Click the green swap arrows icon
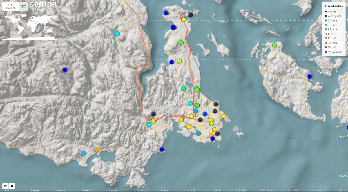 (x=24, y=6)
